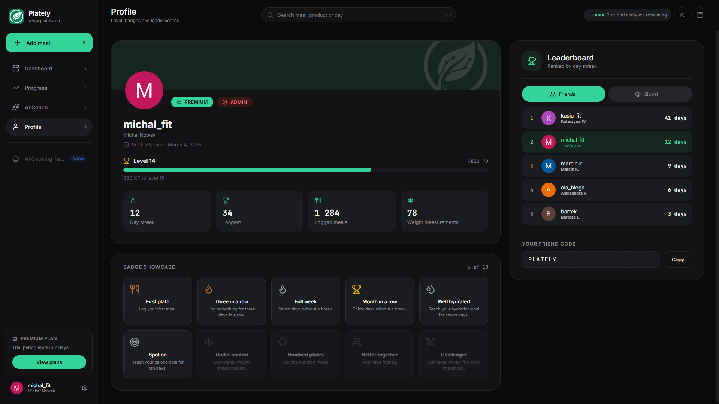
Task: Select marcin.k leaderboard row
Action: [x=607, y=166]
